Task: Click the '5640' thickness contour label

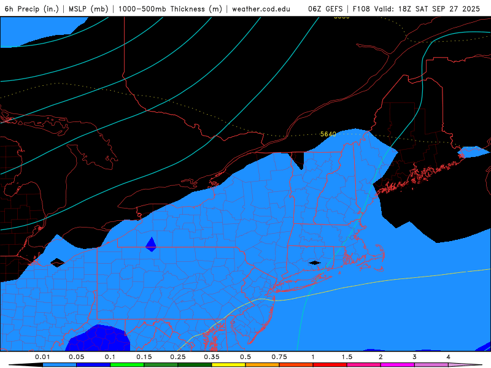Action: click(328, 134)
